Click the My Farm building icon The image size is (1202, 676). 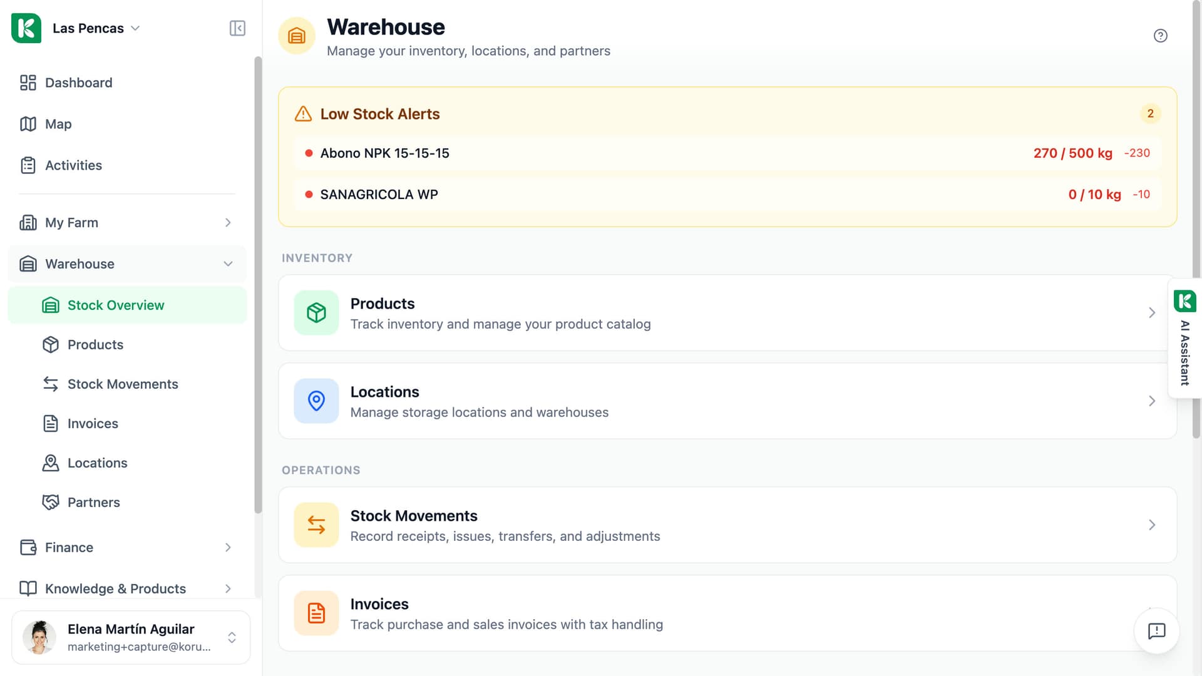coord(28,223)
